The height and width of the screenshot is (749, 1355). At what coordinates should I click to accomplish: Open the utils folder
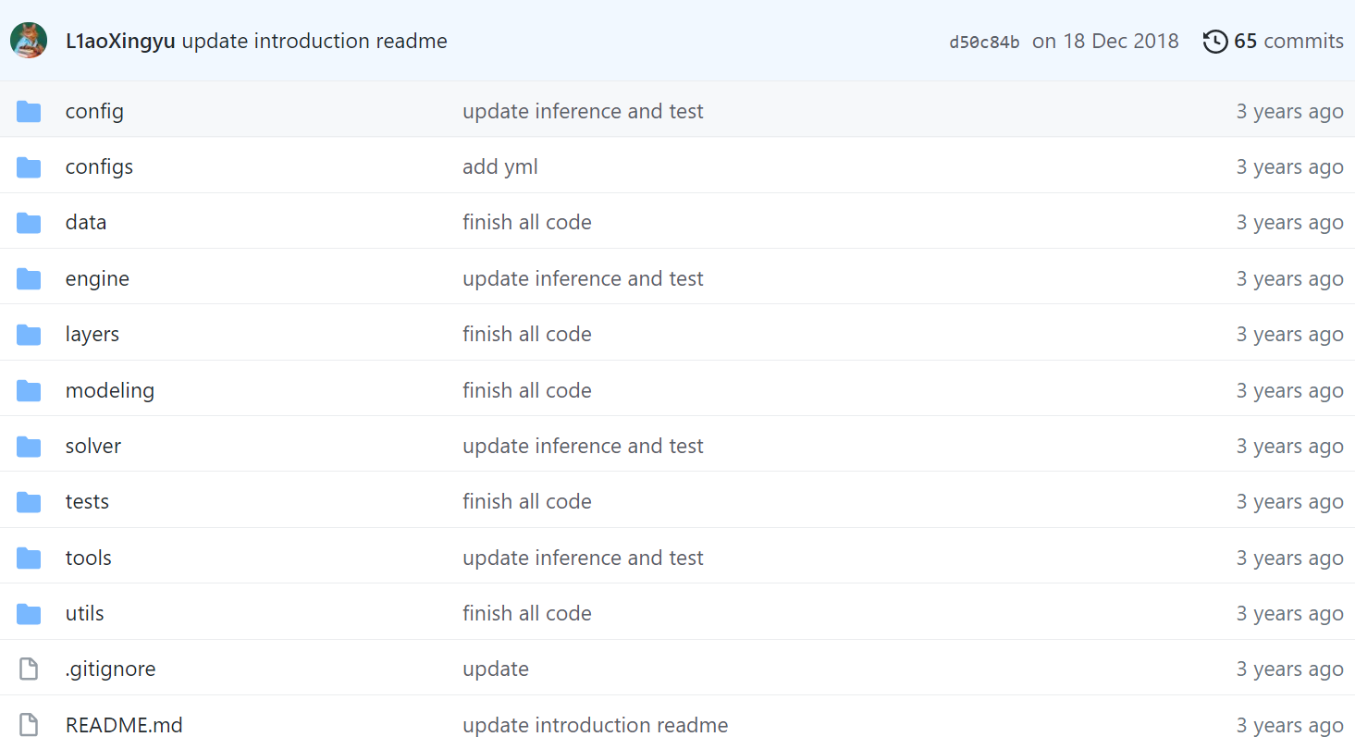[x=85, y=613]
